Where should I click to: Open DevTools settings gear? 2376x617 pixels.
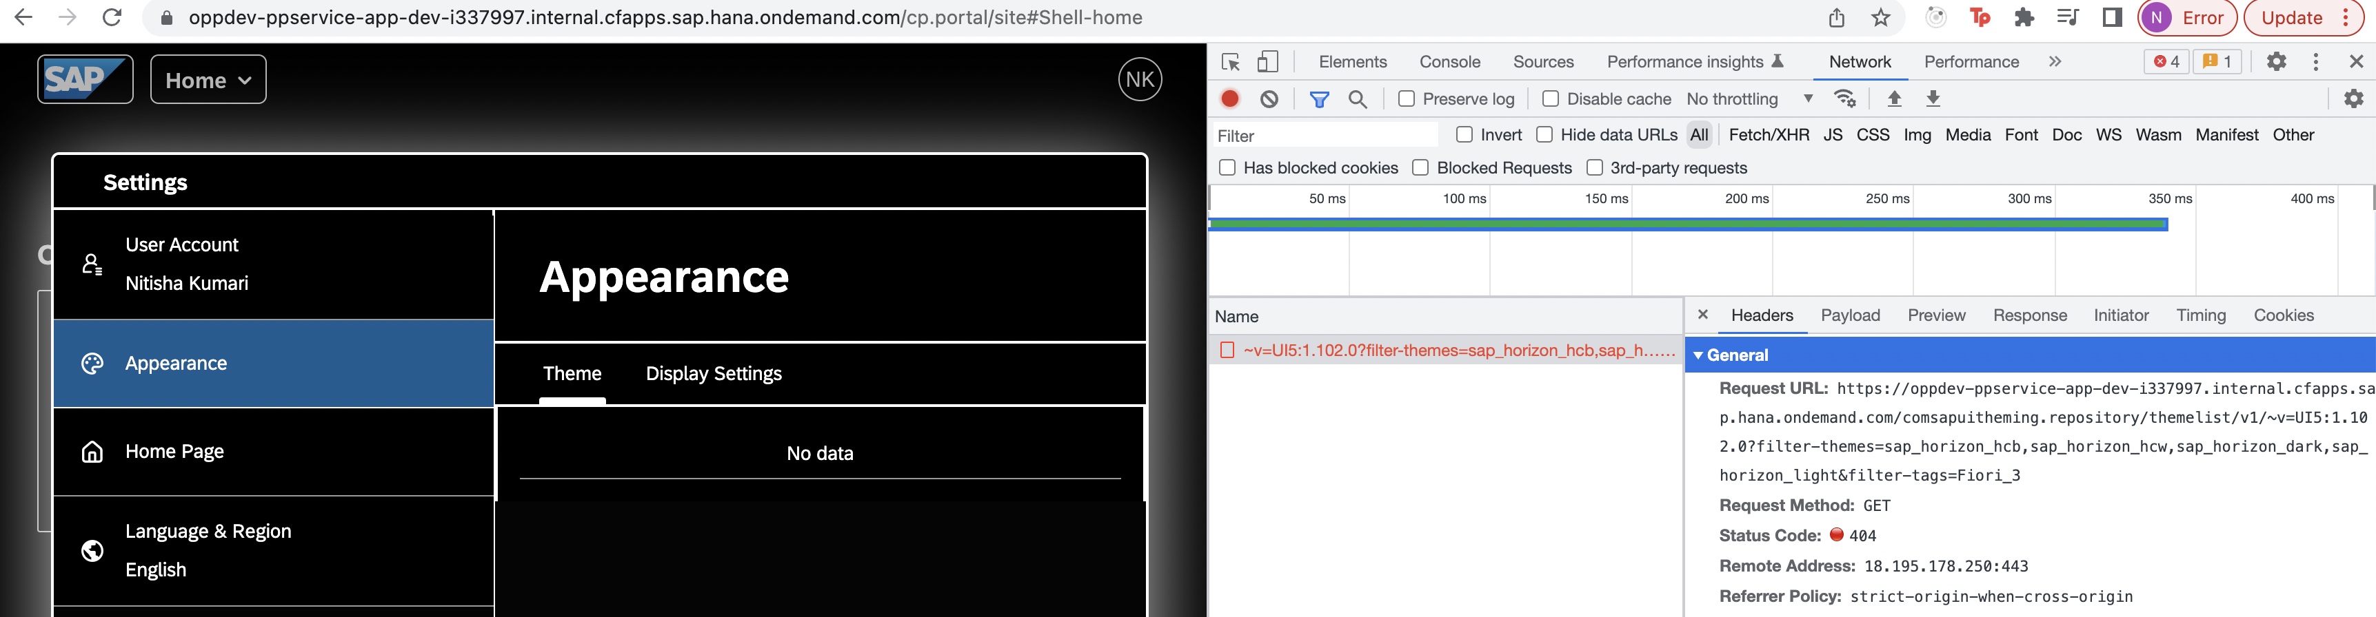[x=2277, y=62]
